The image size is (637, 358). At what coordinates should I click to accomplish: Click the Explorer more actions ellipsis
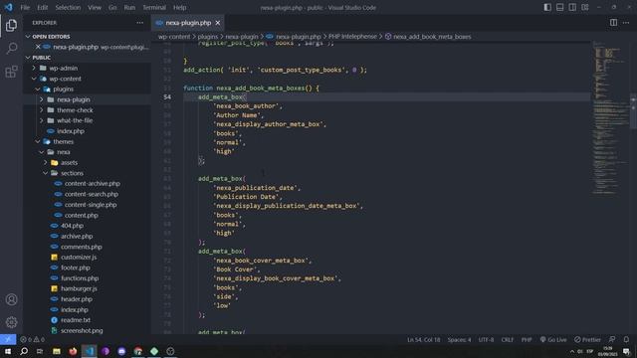[x=140, y=23]
